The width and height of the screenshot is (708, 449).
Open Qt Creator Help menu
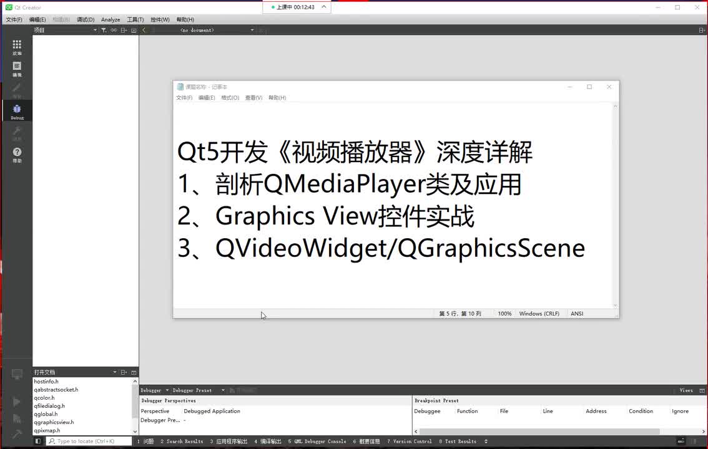[x=185, y=19]
